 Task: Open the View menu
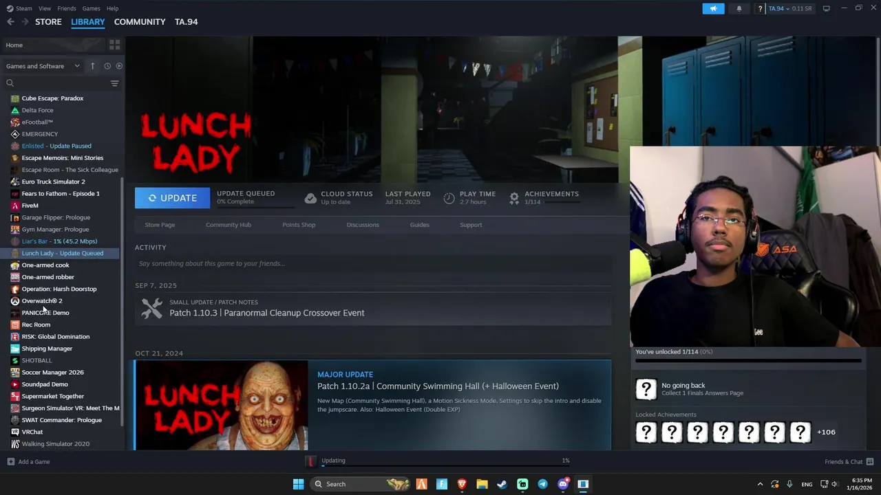coord(45,8)
